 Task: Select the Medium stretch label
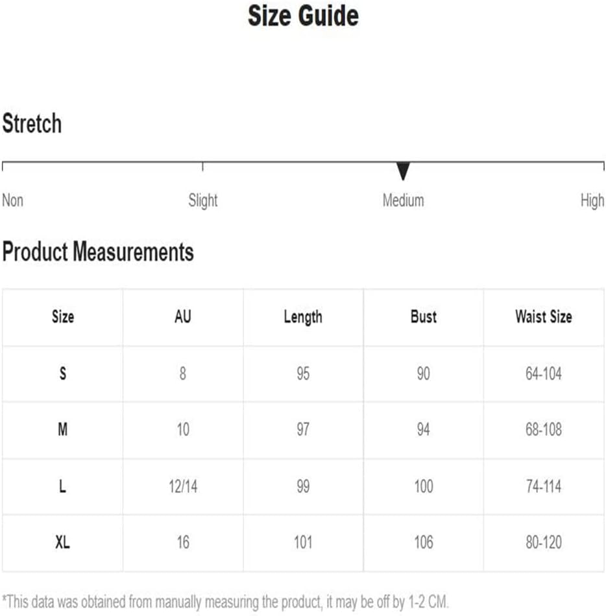pyautogui.click(x=403, y=200)
